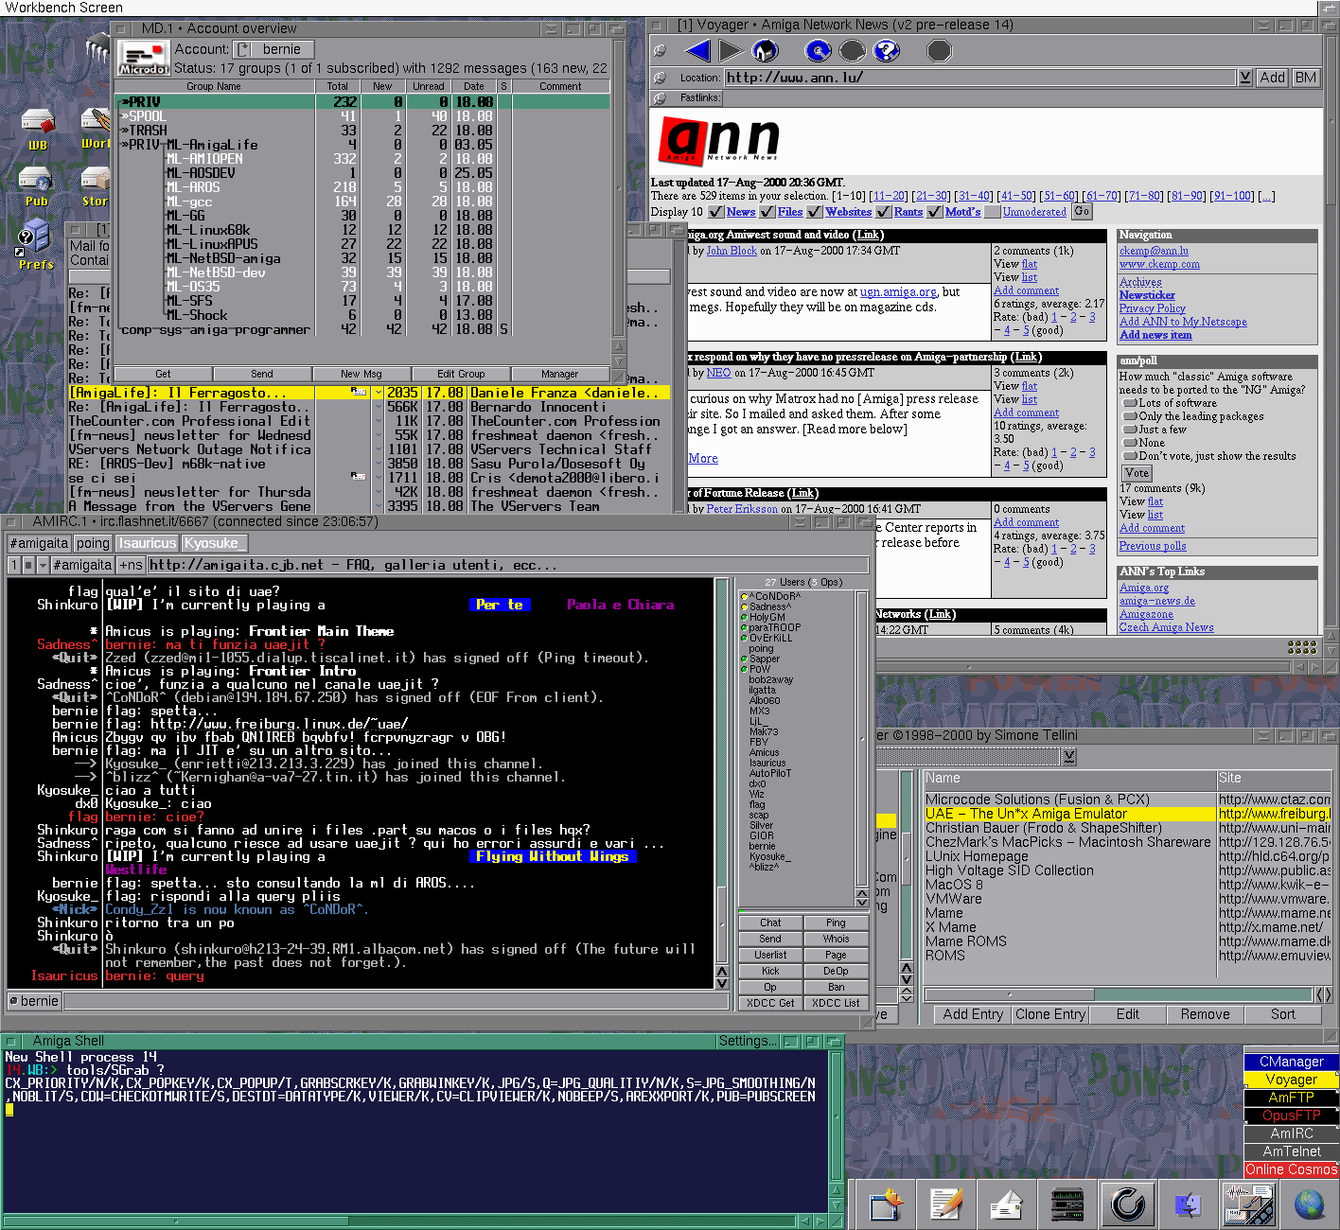Viewport: 1340px width, 1230px height.
Task: Collapse the TRASH group in Microdot
Action: pos(125,131)
